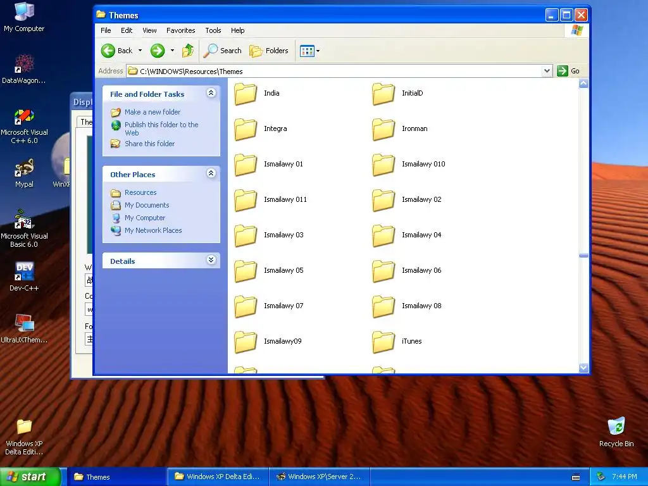Toggle the Folders tree pane
The height and width of the screenshot is (486, 648).
(268, 51)
